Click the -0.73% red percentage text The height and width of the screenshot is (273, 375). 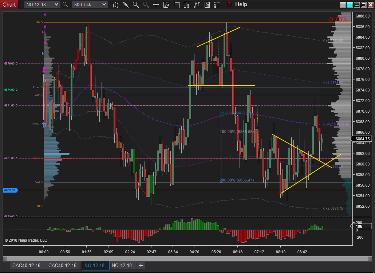pyautogui.click(x=337, y=19)
